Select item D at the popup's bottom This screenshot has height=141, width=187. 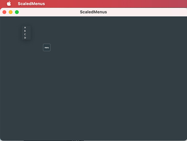tap(25, 38)
